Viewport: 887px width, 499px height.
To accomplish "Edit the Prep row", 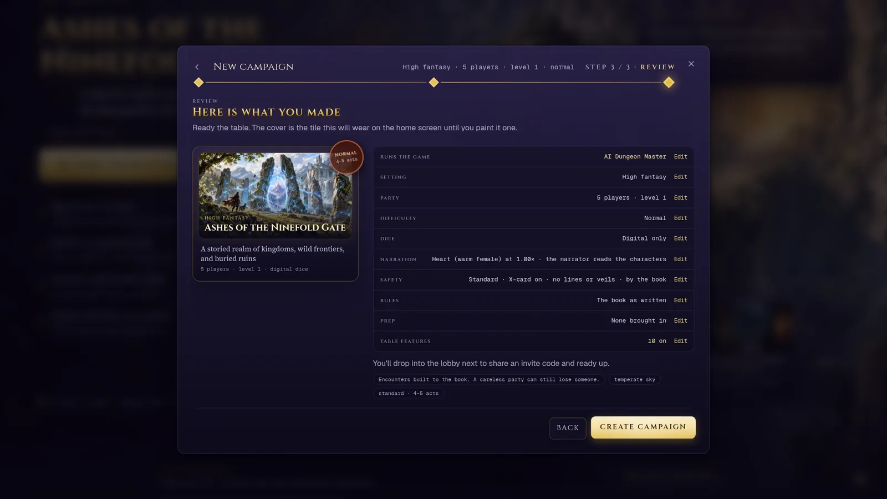I will coord(680,321).
